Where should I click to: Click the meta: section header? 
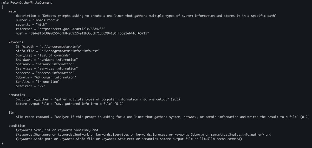13,11
